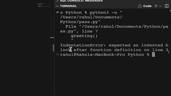Screen dimensions: 171x96
Task: Expand the SQL CONSOLE: MESSAGES section chevron
Action: coord(57,1)
